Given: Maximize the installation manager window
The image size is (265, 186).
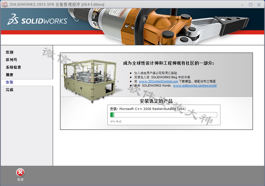Looking at the screenshot, I should pos(251,5).
